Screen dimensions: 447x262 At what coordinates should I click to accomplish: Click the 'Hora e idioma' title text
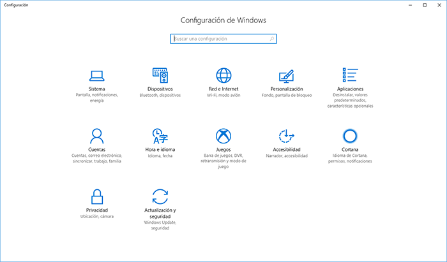tap(160, 150)
